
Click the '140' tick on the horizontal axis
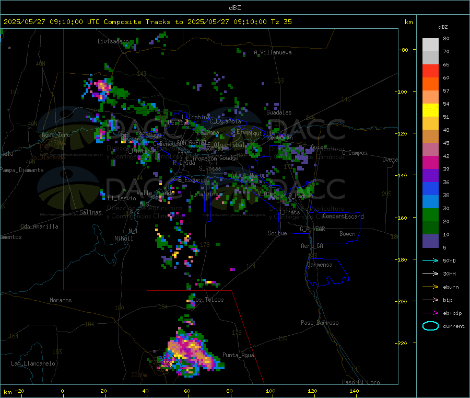pyautogui.click(x=354, y=391)
